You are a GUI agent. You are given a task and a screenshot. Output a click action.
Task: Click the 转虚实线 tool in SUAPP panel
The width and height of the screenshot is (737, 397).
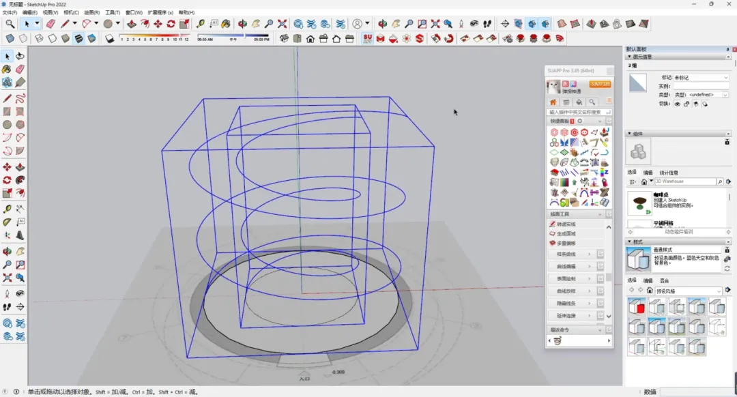[566, 224]
